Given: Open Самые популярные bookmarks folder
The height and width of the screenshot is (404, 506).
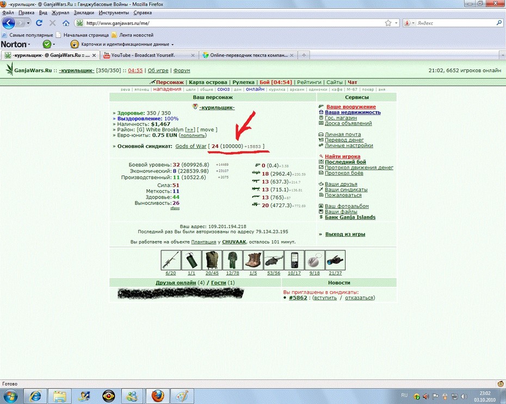Looking at the screenshot, I should tap(27, 35).
